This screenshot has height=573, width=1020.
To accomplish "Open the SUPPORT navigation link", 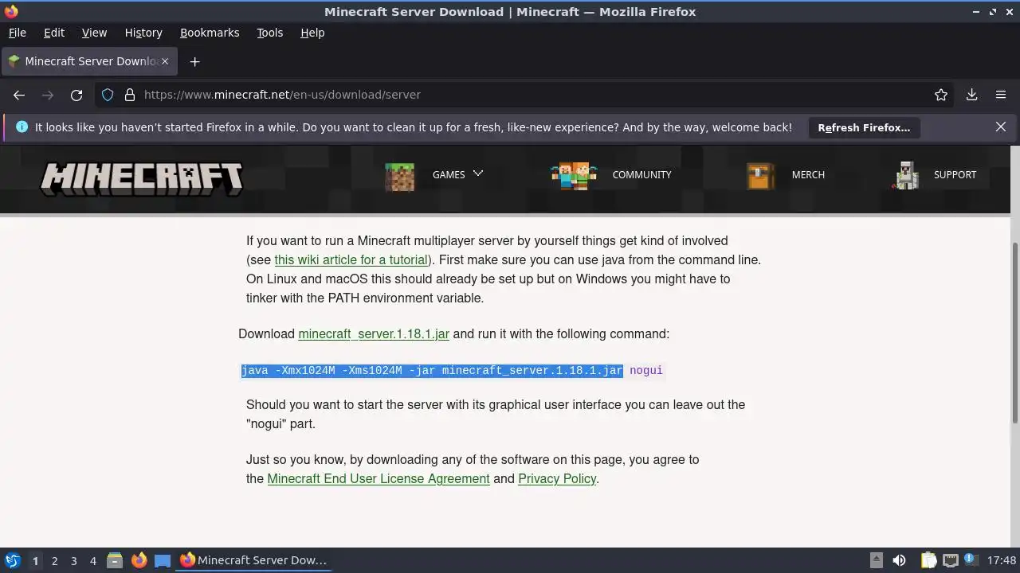I will (x=955, y=175).
